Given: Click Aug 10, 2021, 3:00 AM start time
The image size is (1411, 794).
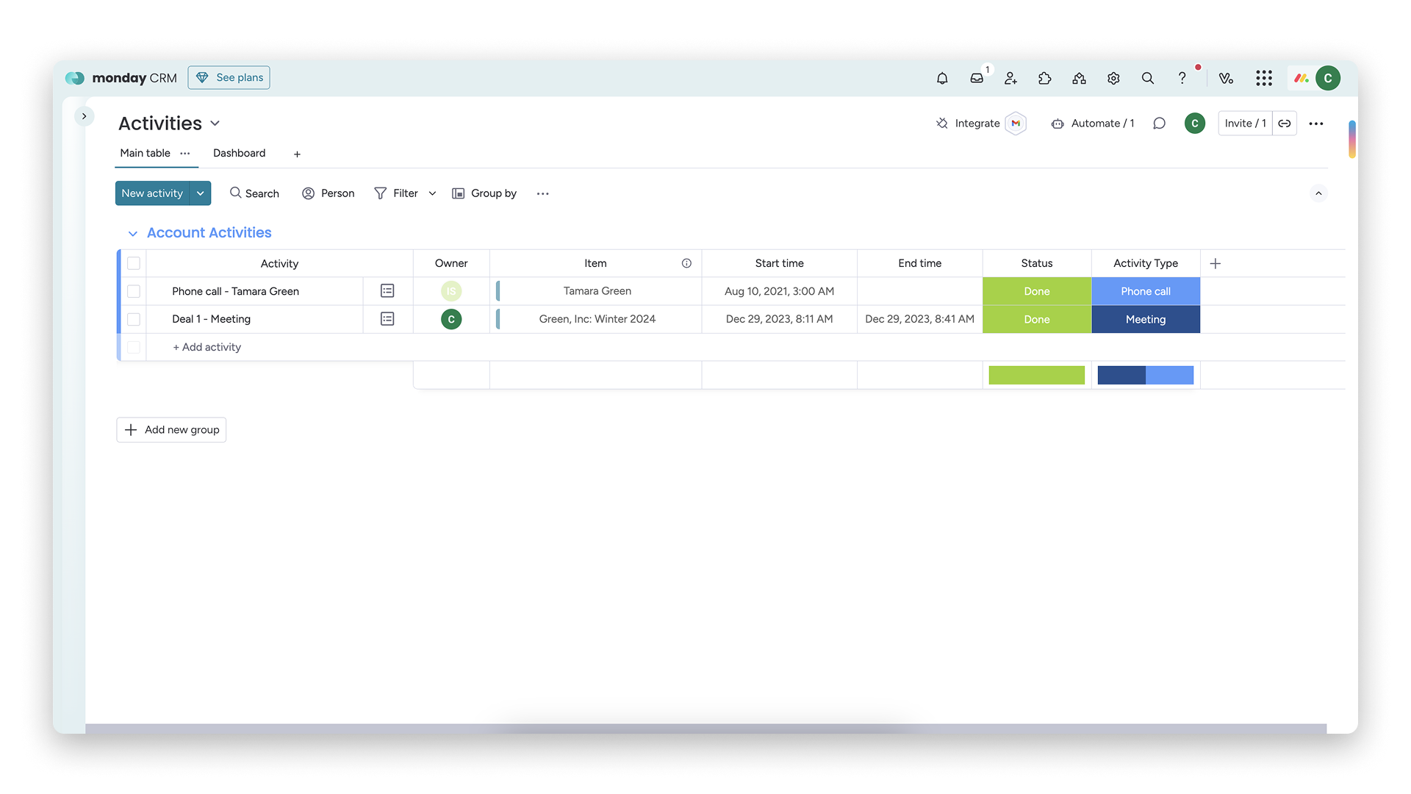Looking at the screenshot, I should pos(780,291).
